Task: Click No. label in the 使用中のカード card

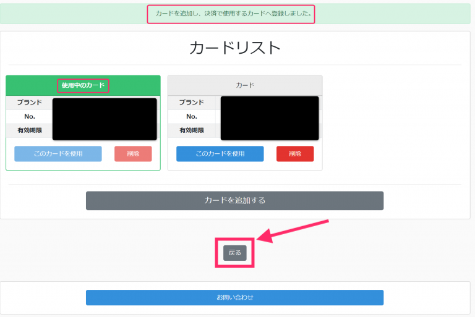Action: 30,117
